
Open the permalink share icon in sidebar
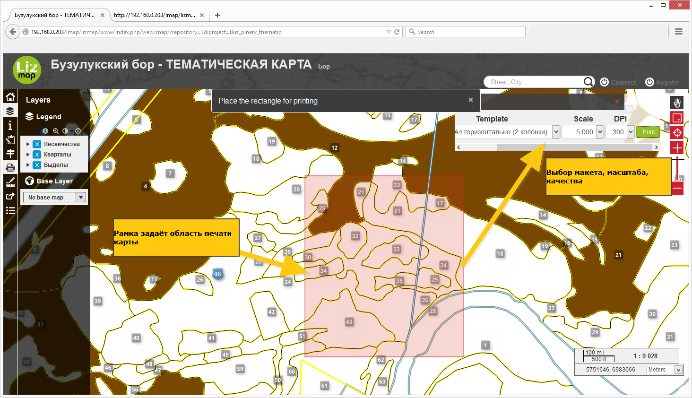10,196
